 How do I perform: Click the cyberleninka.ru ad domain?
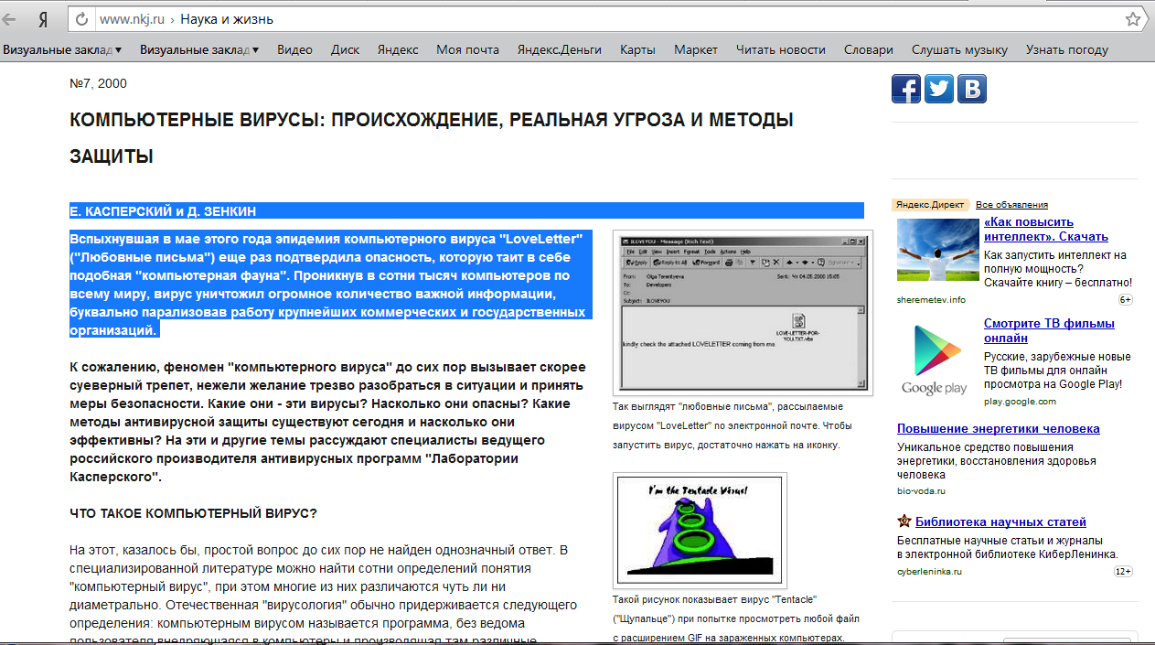[929, 572]
